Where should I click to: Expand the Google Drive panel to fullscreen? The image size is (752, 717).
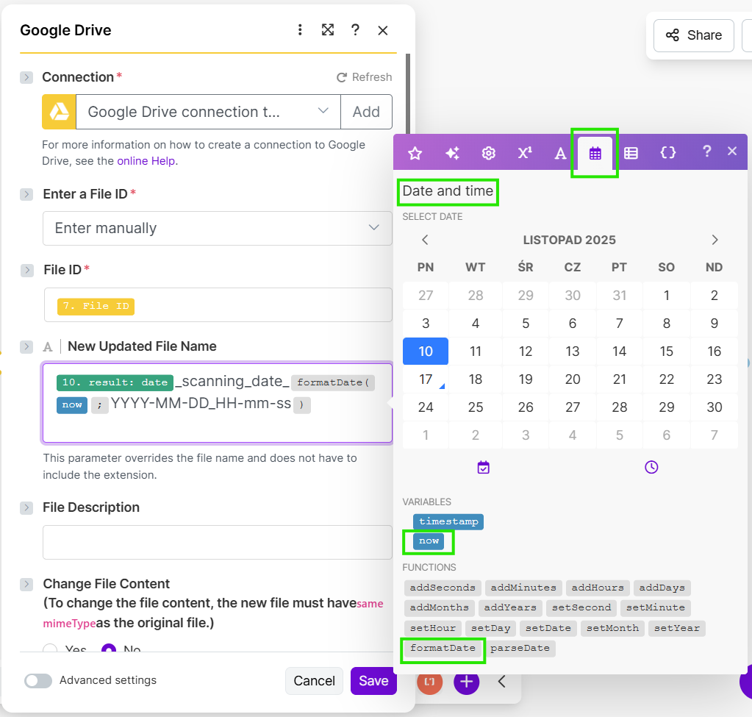point(328,30)
